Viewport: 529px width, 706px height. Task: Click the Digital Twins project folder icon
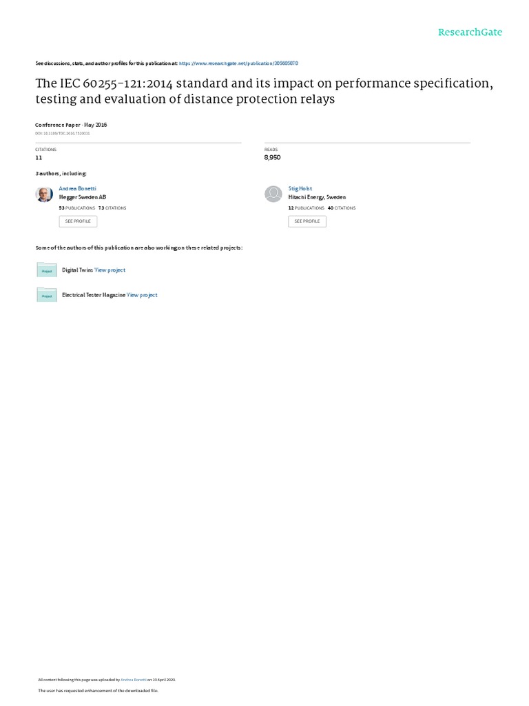point(47,270)
